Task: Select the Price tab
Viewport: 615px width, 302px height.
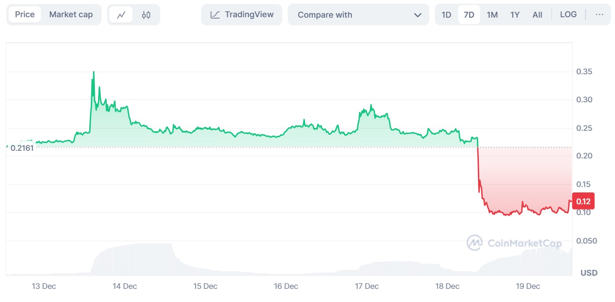Action: [x=25, y=14]
